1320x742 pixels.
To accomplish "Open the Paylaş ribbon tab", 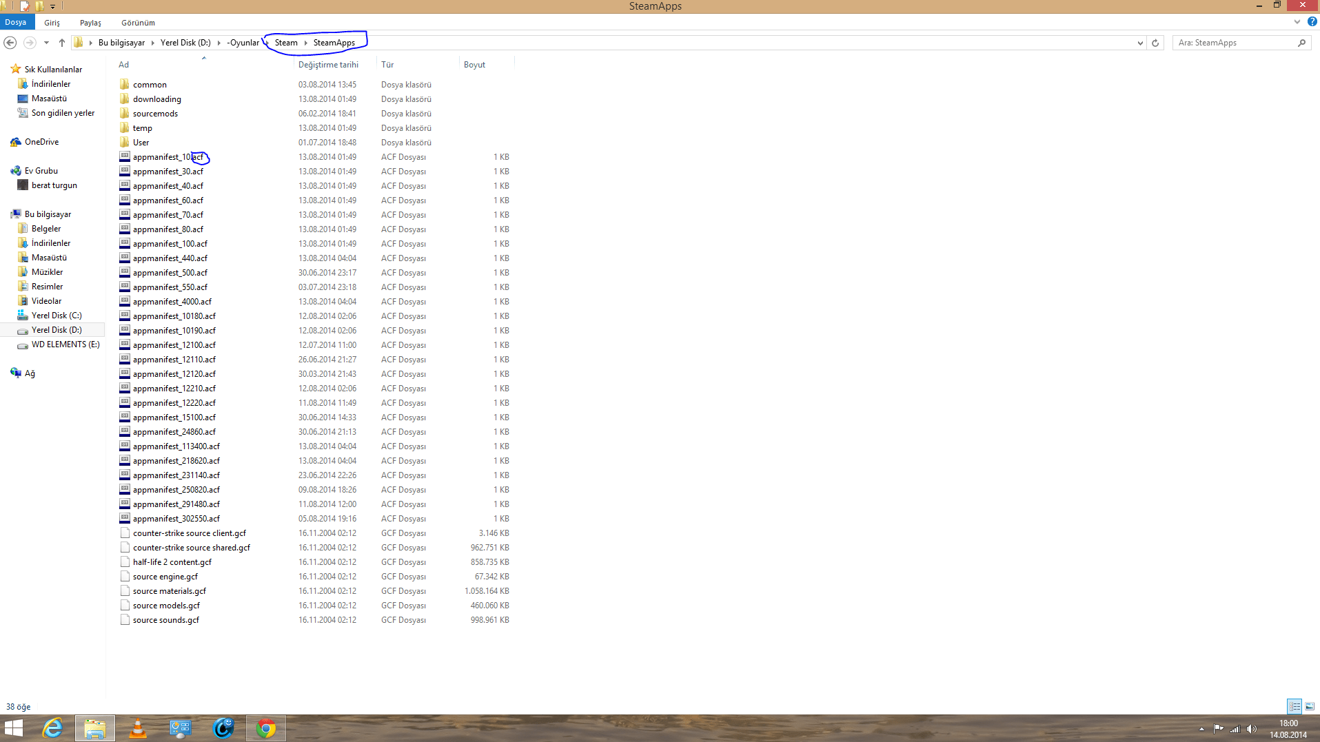I will [x=90, y=23].
